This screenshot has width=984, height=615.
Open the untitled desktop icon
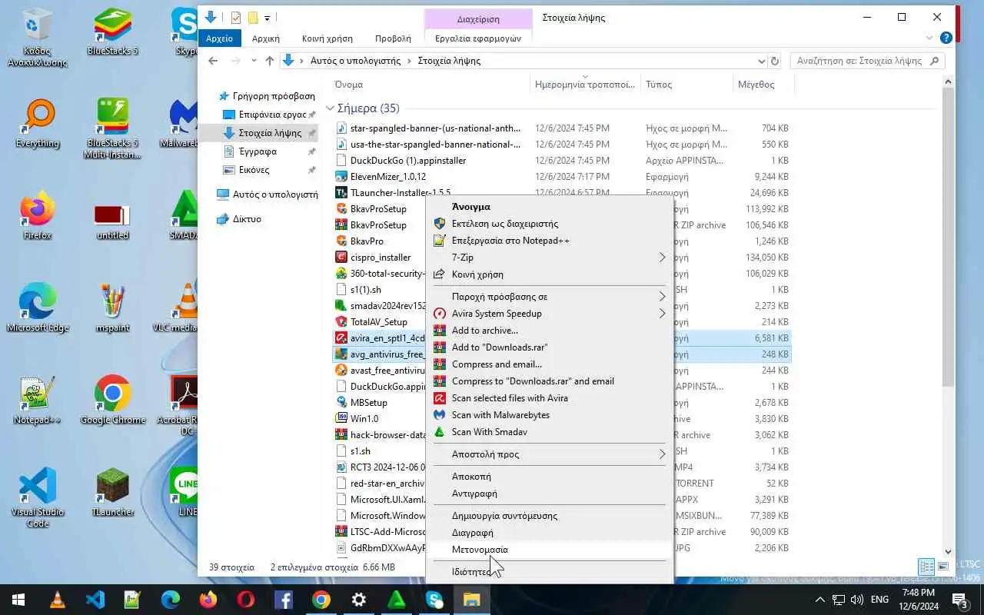click(113, 221)
